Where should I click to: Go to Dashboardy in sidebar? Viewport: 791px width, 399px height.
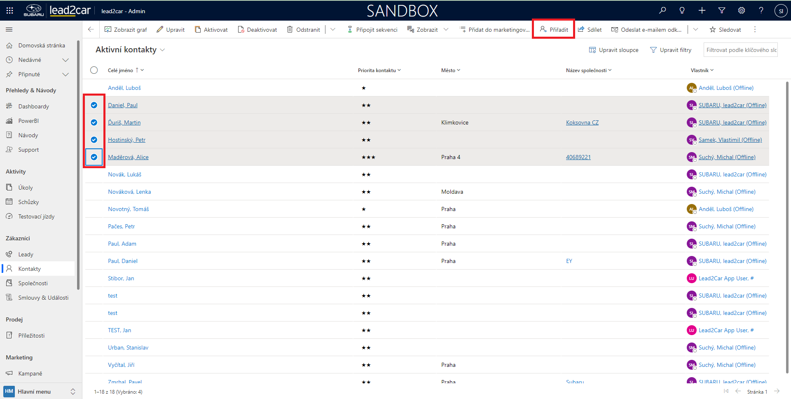point(33,106)
